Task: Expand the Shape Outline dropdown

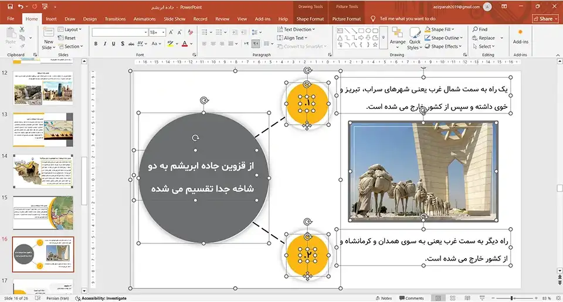Action: [x=444, y=38]
